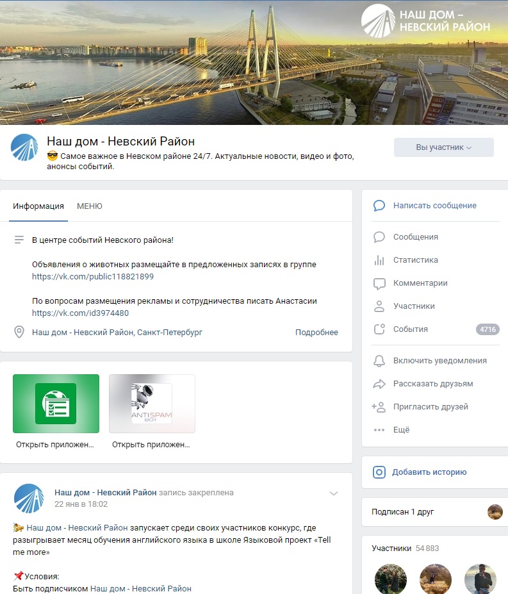Image resolution: width=508 pixels, height=594 pixels.
Task: Open Написать сообщение
Action: (434, 206)
